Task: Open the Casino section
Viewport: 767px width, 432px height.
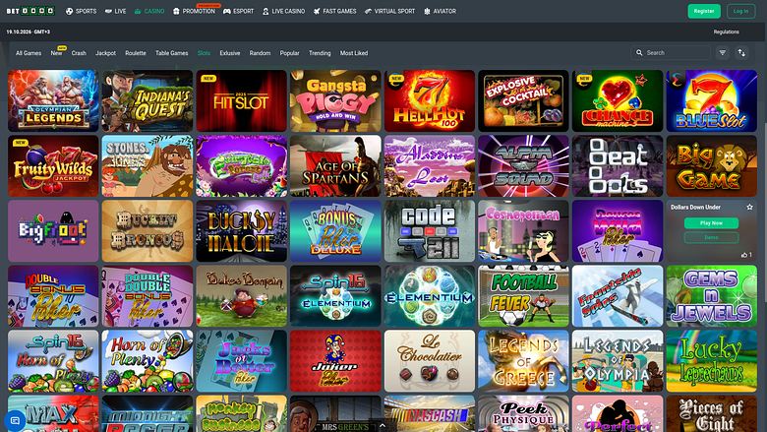Action: click(x=149, y=11)
